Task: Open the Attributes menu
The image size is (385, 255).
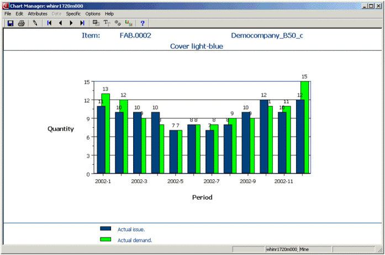Action: [38, 13]
